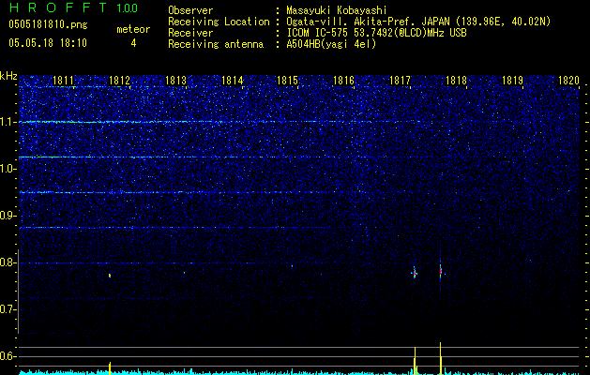Click the meteor count value 4
The image size is (590, 375).
tap(133, 43)
